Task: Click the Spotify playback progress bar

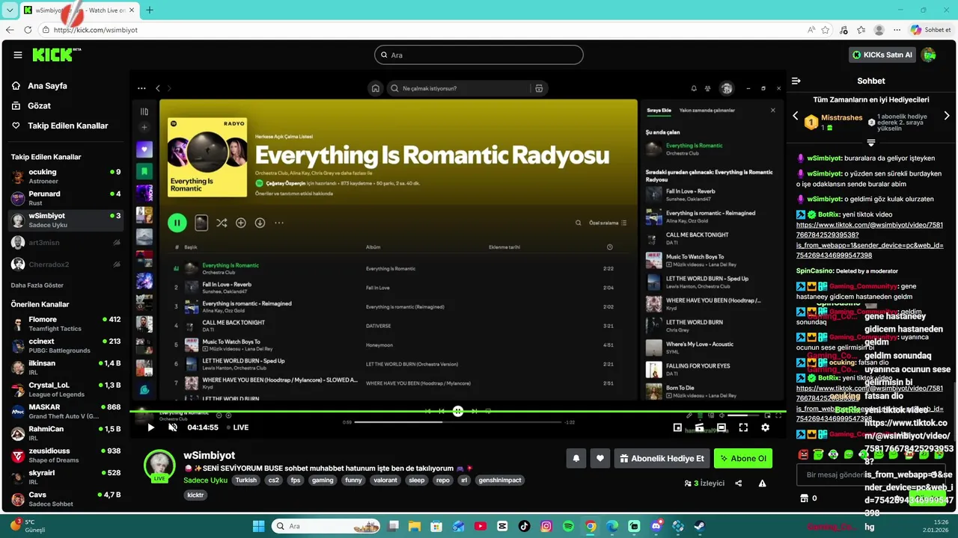Action: [459, 421]
